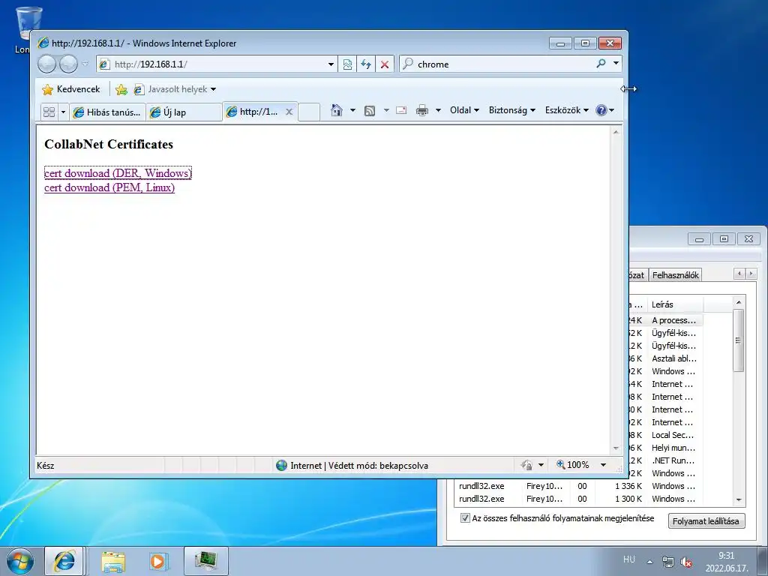Open the Kedvencek favorites button
Viewport: 768px width, 576px height.
[71, 89]
